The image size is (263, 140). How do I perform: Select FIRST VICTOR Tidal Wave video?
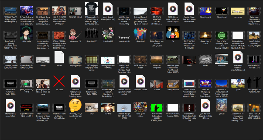tap(189, 35)
